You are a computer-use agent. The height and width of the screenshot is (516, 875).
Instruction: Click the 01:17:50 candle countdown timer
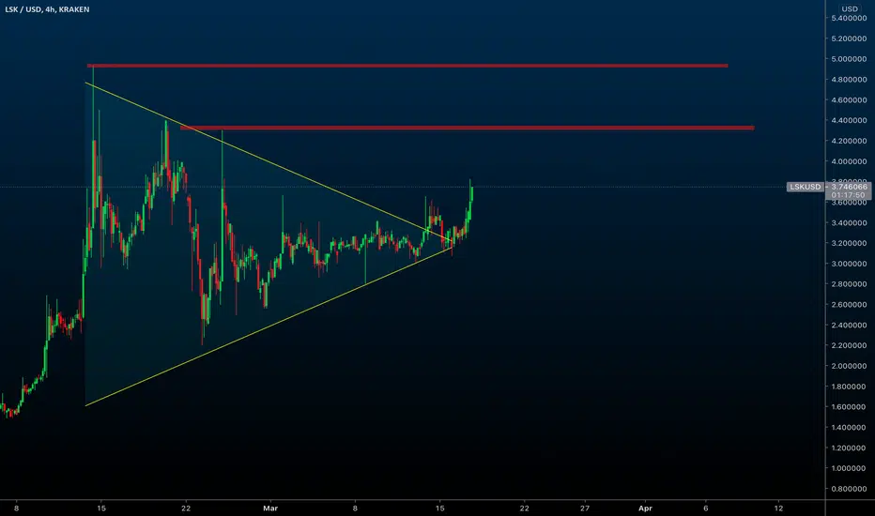(x=848, y=195)
